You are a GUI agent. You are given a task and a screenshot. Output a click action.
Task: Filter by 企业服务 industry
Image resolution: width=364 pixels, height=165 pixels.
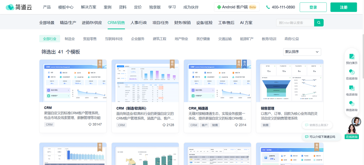tap(138, 39)
